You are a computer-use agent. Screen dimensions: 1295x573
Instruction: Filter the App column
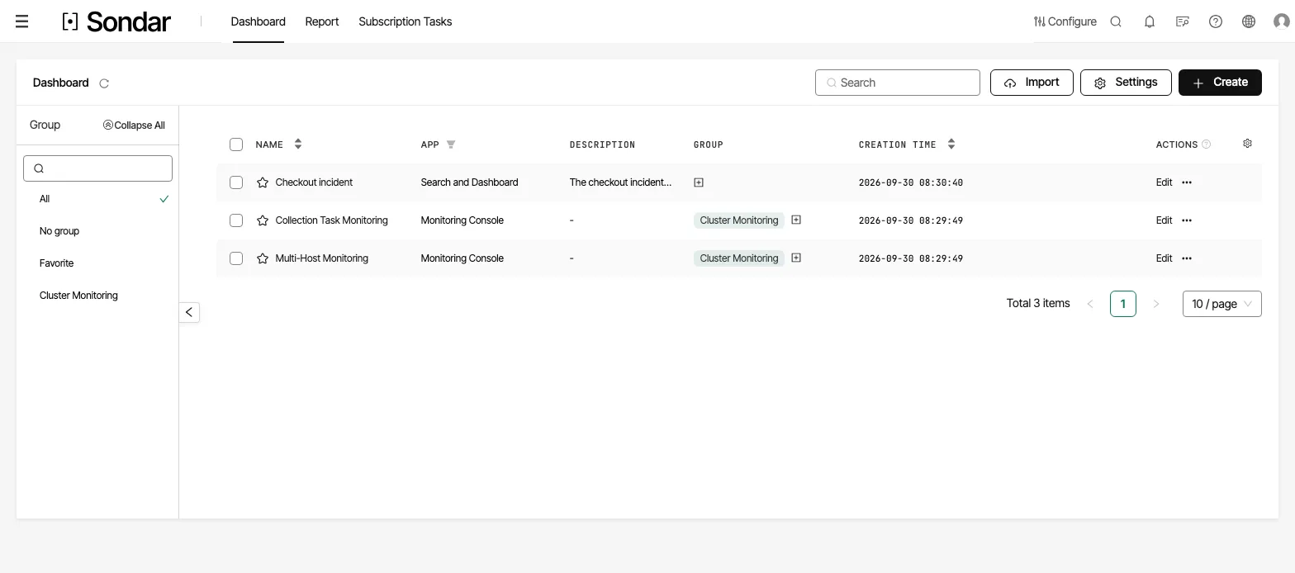(x=451, y=144)
